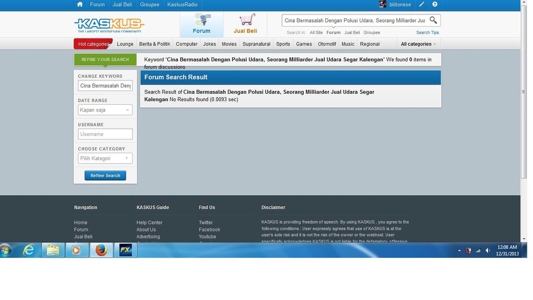
Task: Open the Movies category
Action: click(x=229, y=44)
